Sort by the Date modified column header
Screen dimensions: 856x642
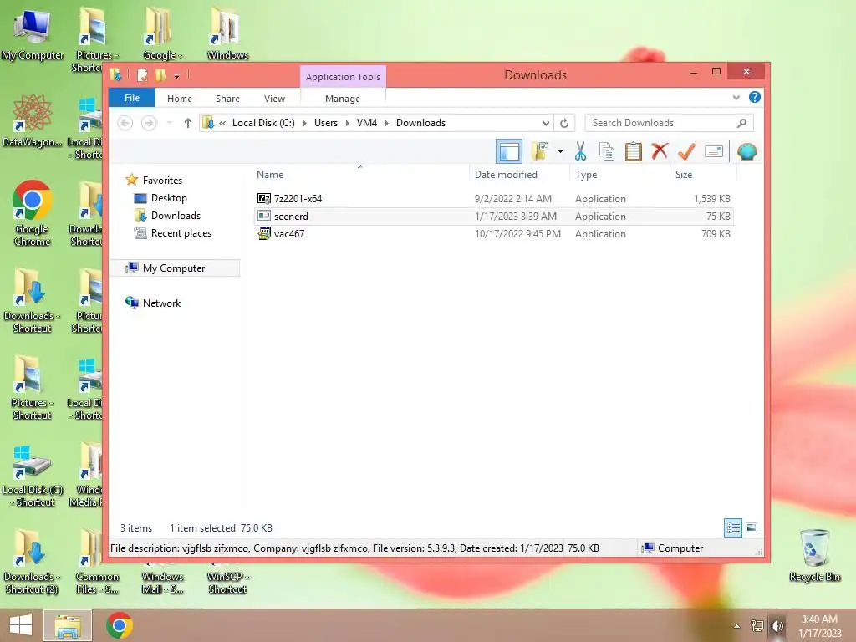pyautogui.click(x=518, y=175)
